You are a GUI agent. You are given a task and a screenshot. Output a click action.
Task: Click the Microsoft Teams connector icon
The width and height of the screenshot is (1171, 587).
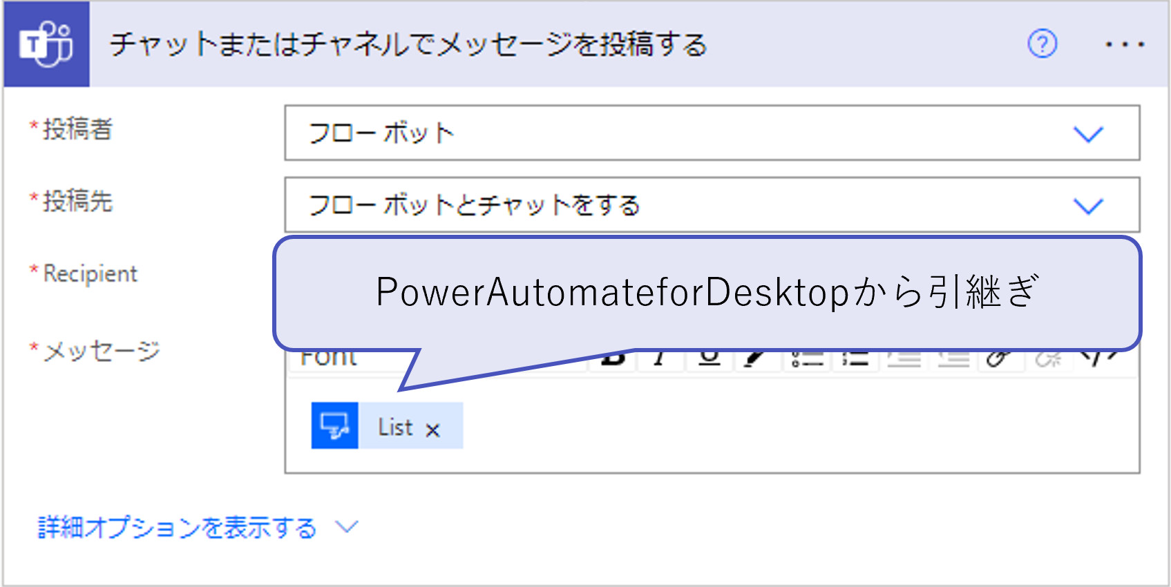(x=45, y=44)
